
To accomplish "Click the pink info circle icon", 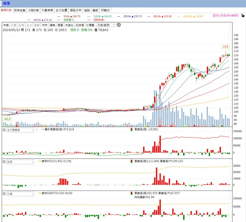I will 214,16.
